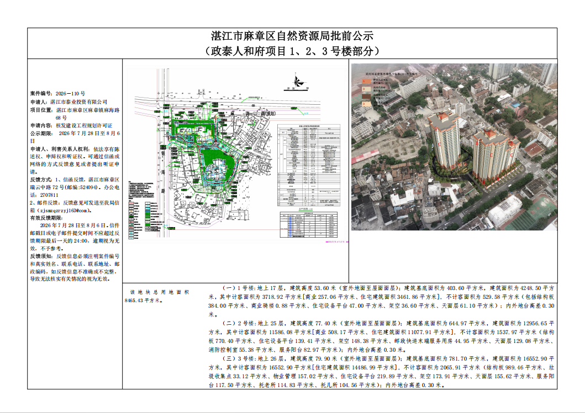This screenshot has width=585, height=413.
Task: Click the large technical indicators table in site plan
Action: (x=309, y=165)
